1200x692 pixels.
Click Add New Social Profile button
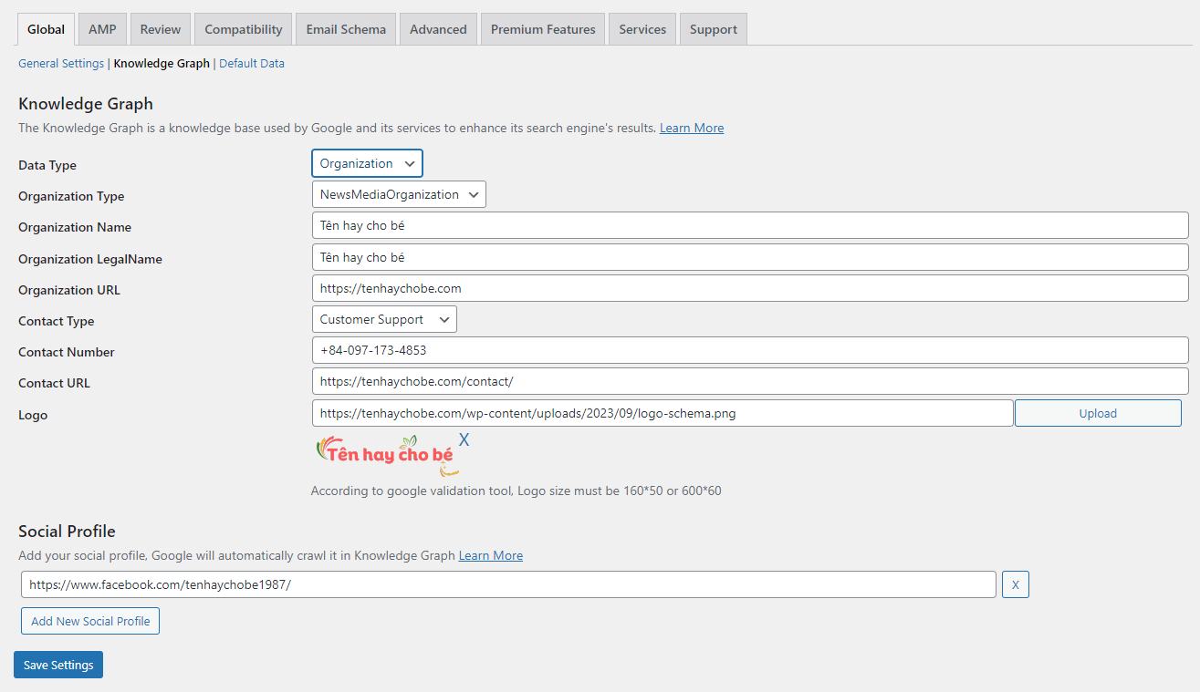(x=90, y=621)
